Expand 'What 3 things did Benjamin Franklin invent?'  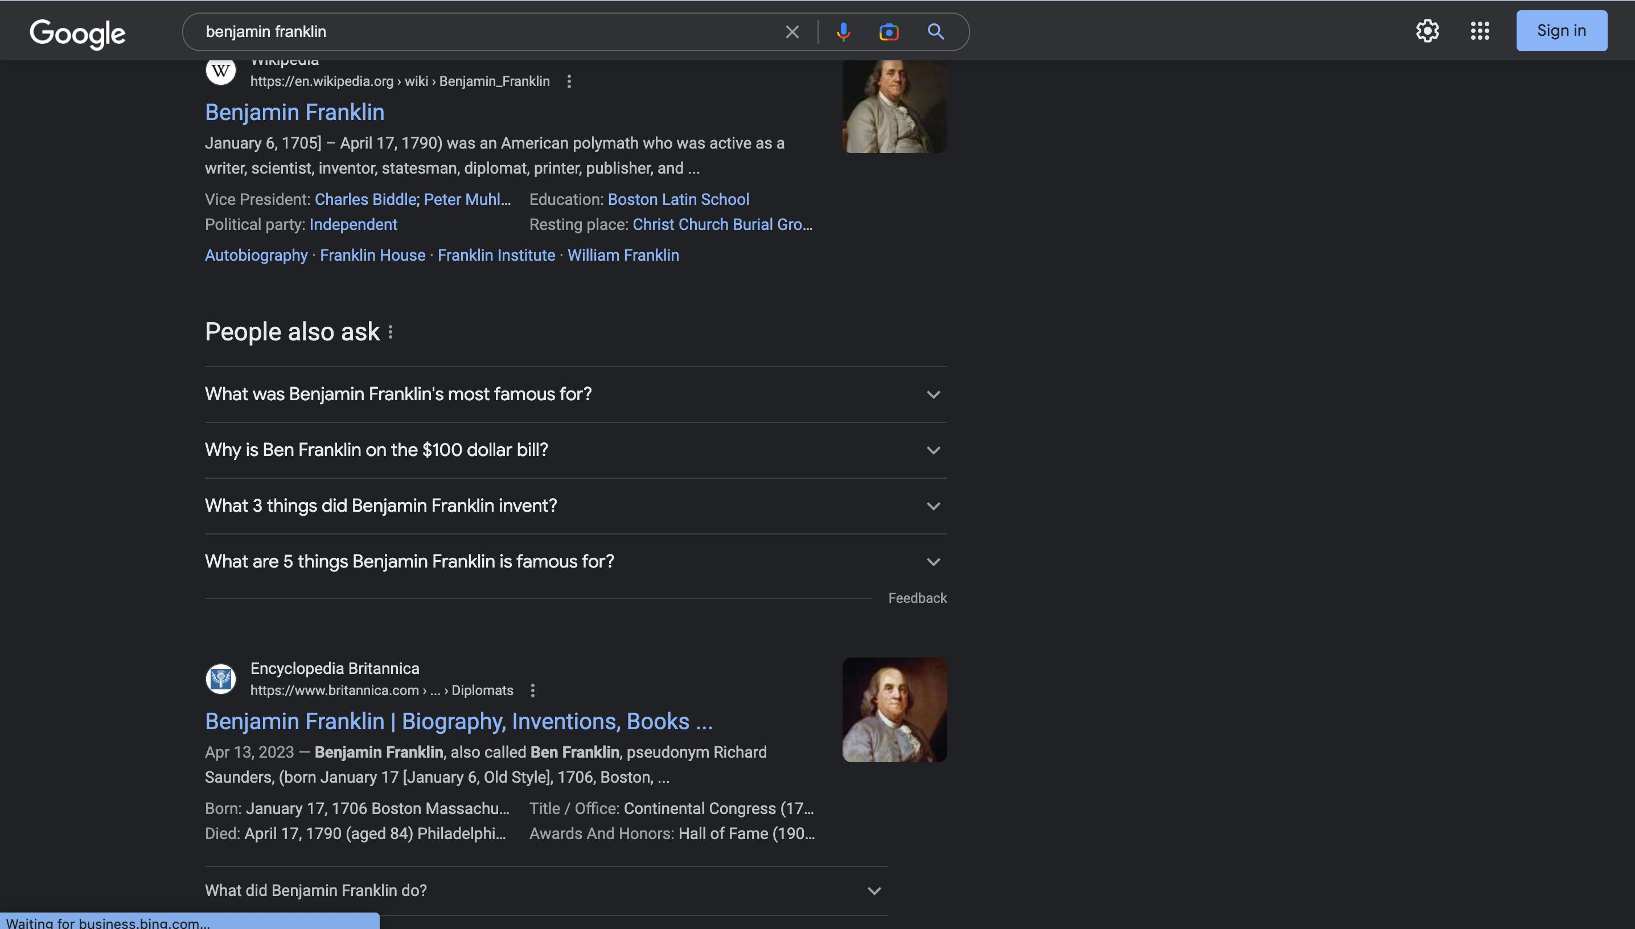click(x=933, y=505)
